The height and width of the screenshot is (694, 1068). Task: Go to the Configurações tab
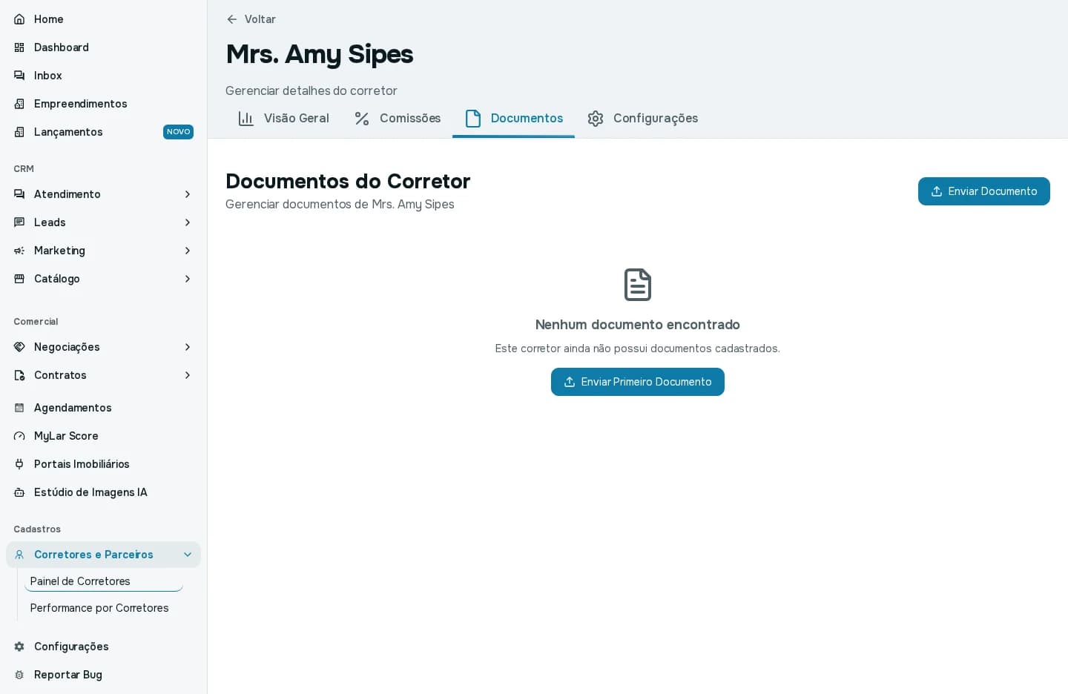tap(642, 119)
